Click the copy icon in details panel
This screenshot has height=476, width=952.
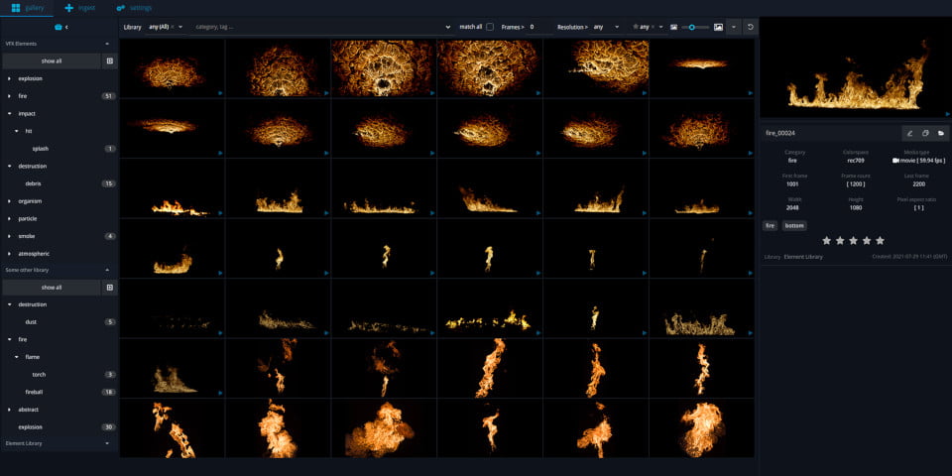925,132
